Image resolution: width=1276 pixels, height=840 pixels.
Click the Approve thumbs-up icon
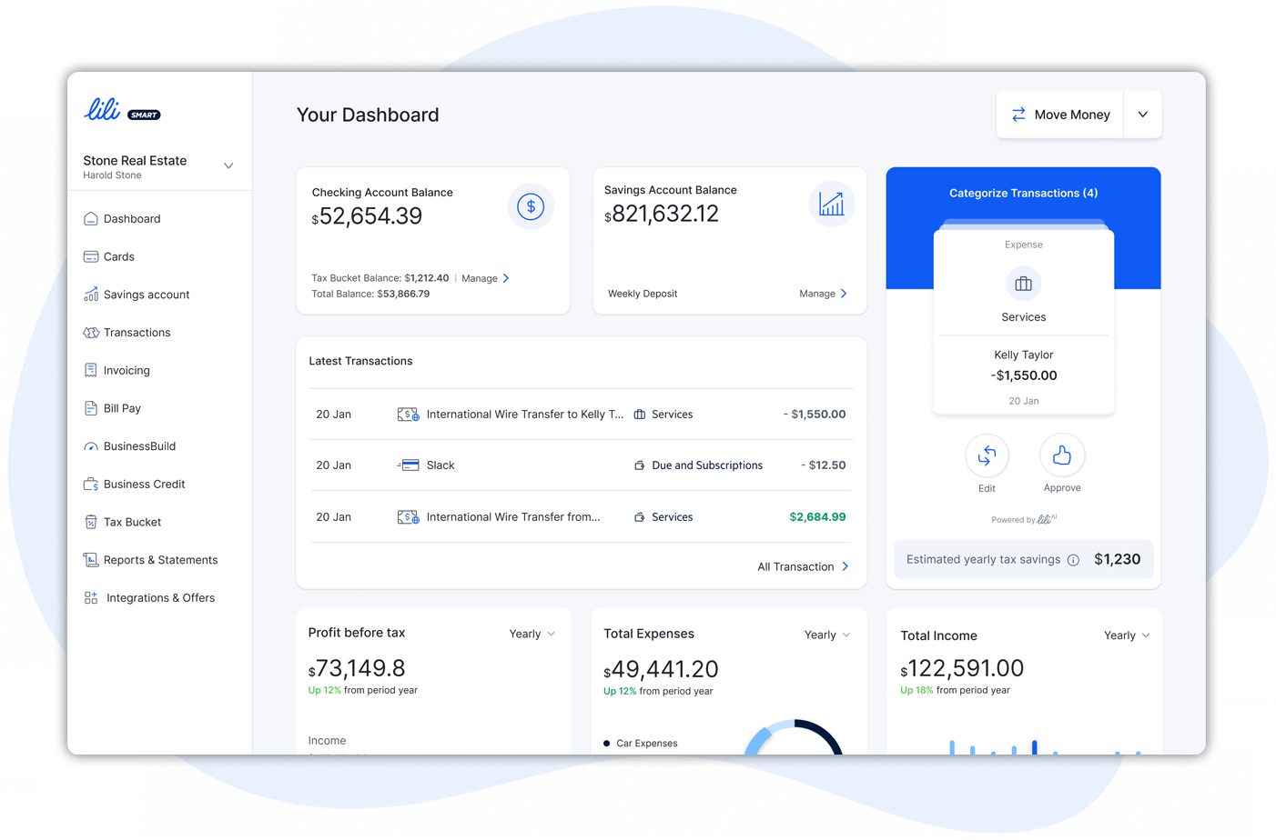1062,456
